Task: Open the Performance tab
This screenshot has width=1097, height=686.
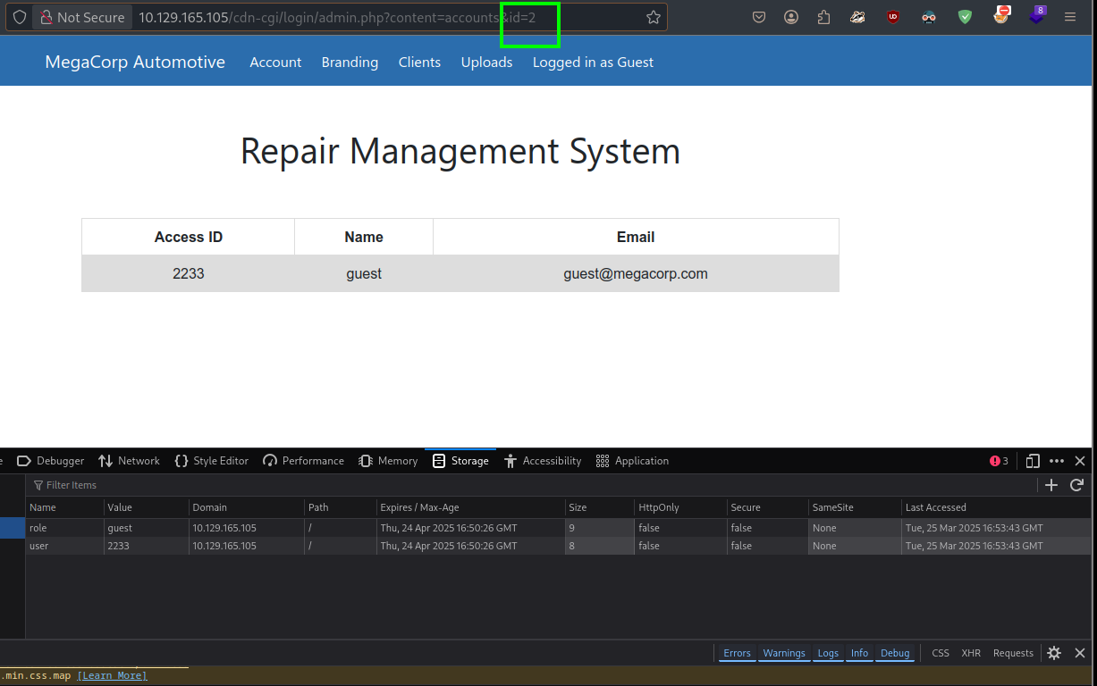Action: coord(303,461)
